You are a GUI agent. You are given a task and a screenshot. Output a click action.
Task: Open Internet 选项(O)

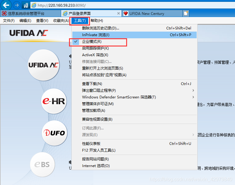134,166
